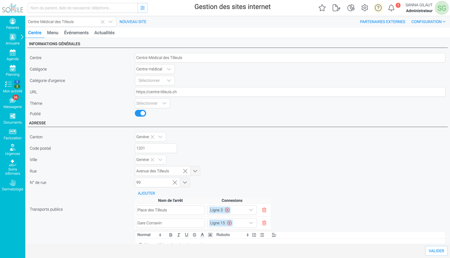Expand the Rue dropdown arrow
This screenshot has width=450, height=258.
195,171
